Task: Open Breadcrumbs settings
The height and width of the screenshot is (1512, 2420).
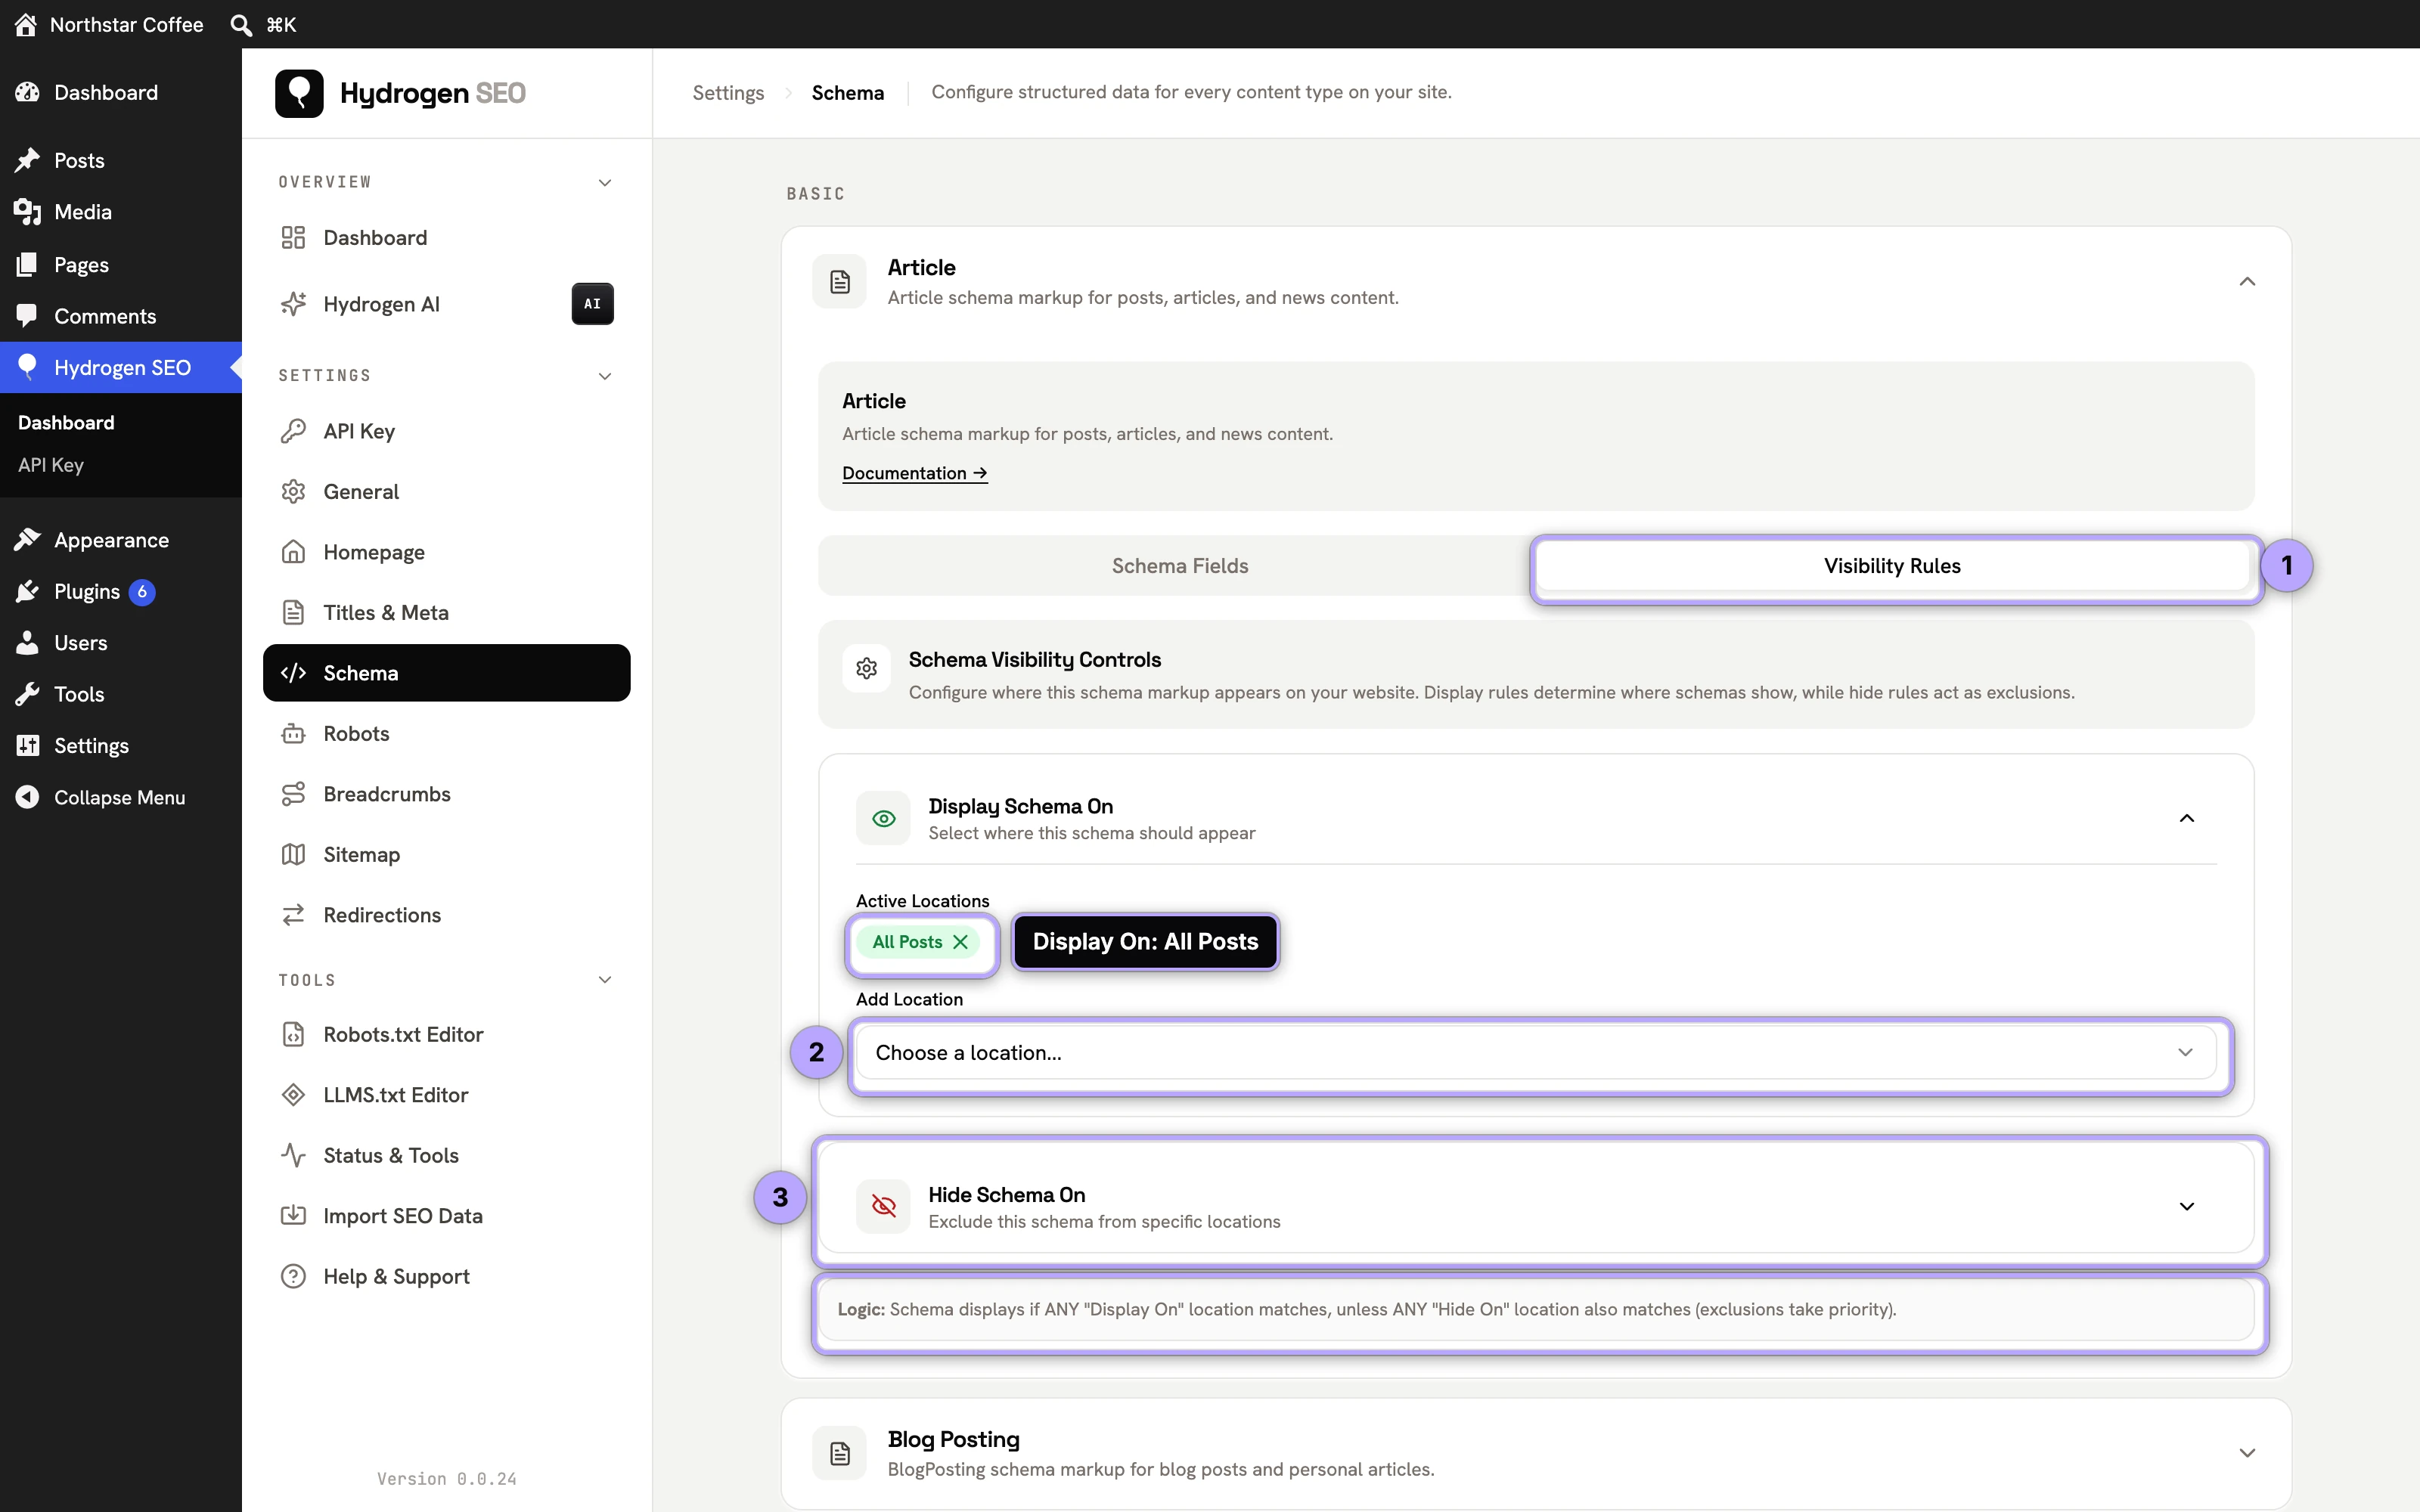Action: tap(447, 794)
